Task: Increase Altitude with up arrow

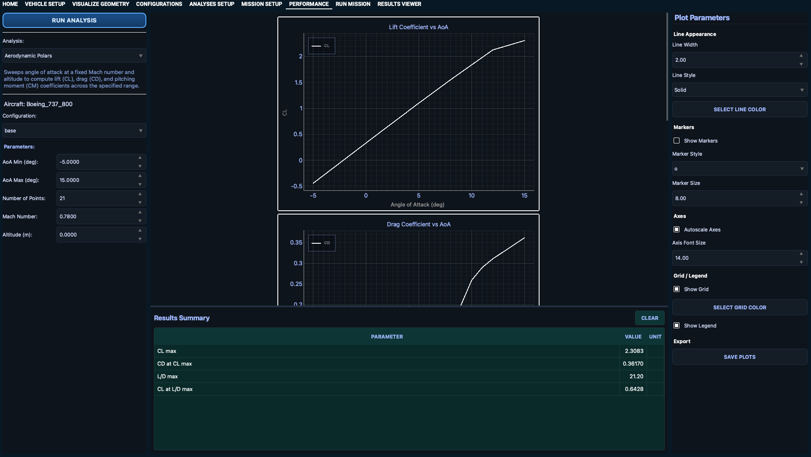Action: point(140,231)
